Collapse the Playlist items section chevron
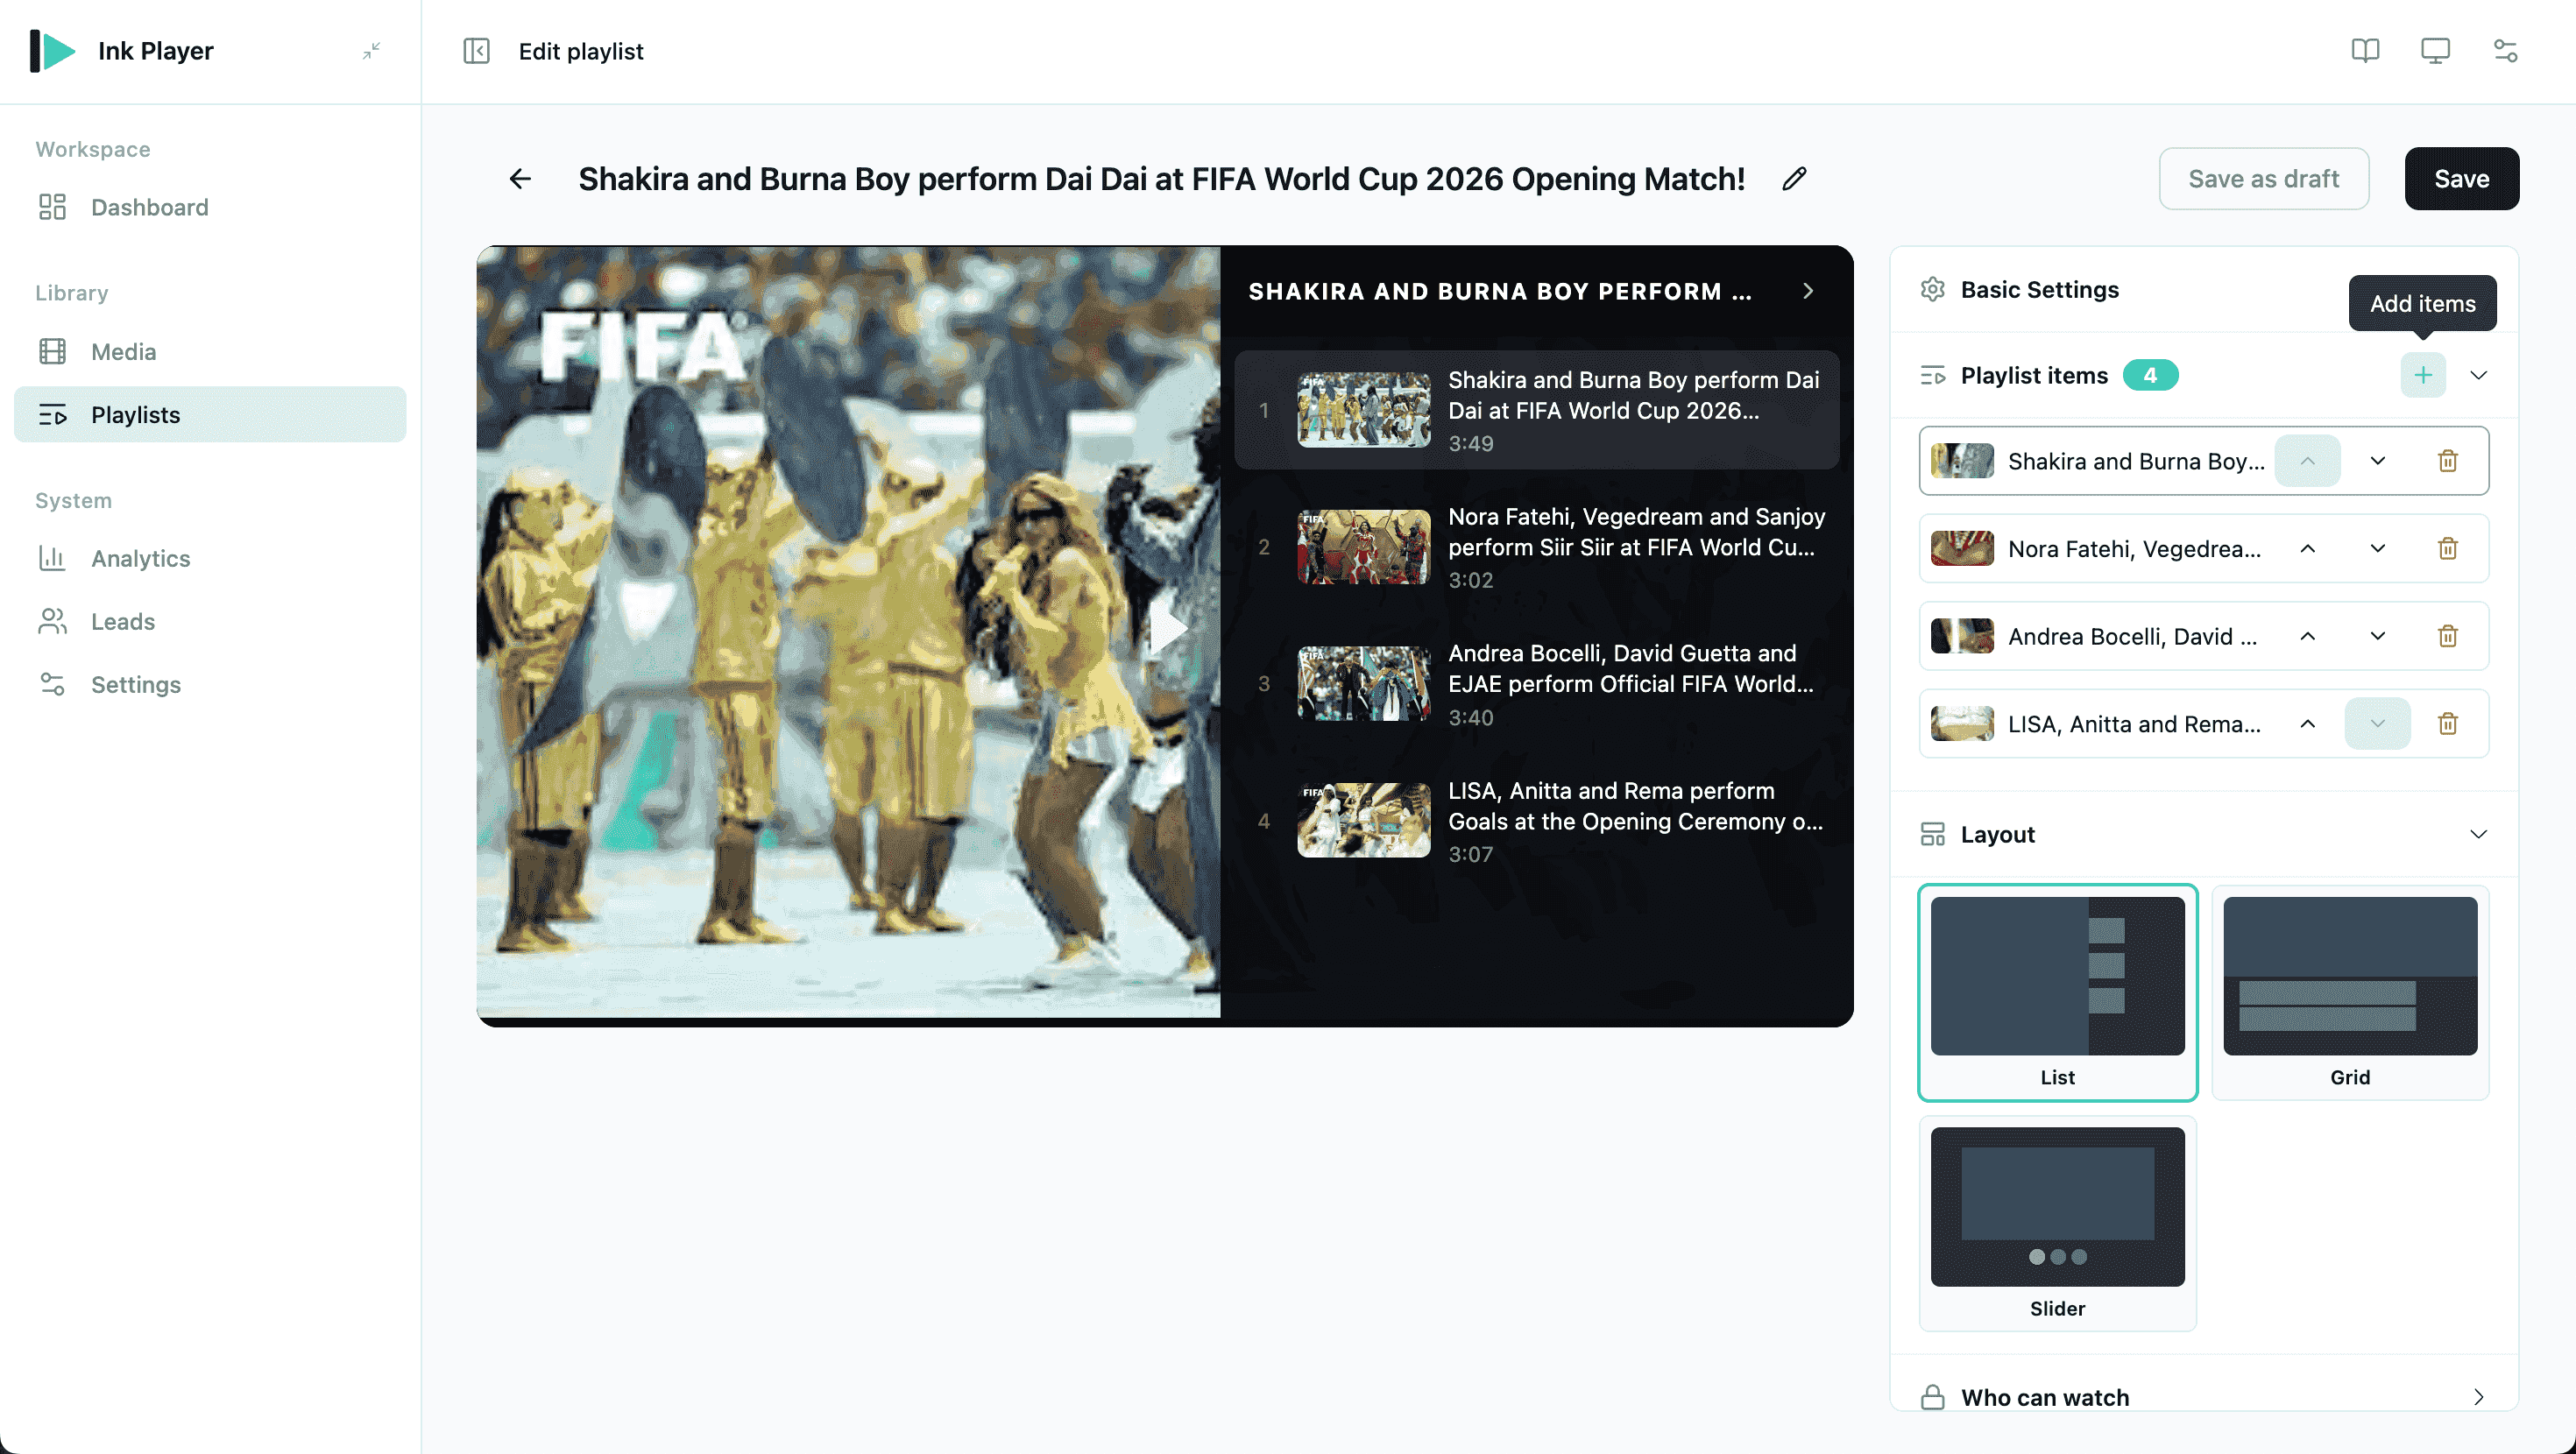Viewport: 2576px width, 1454px height. click(2479, 375)
